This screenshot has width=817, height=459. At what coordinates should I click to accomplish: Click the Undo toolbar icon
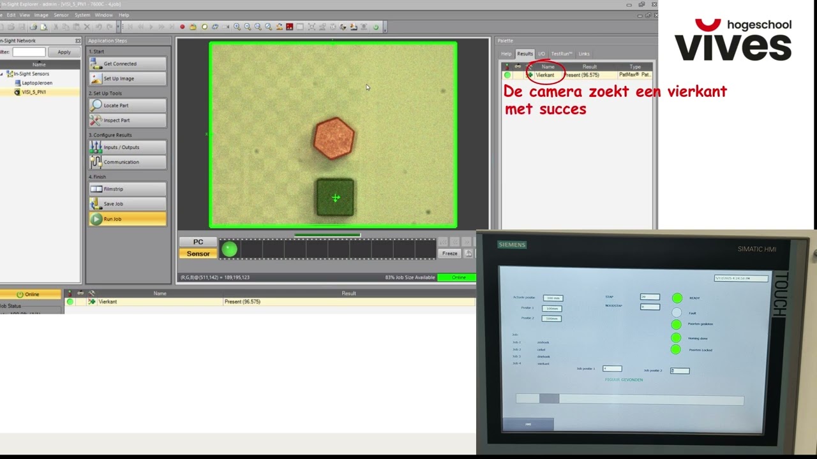[x=98, y=27]
